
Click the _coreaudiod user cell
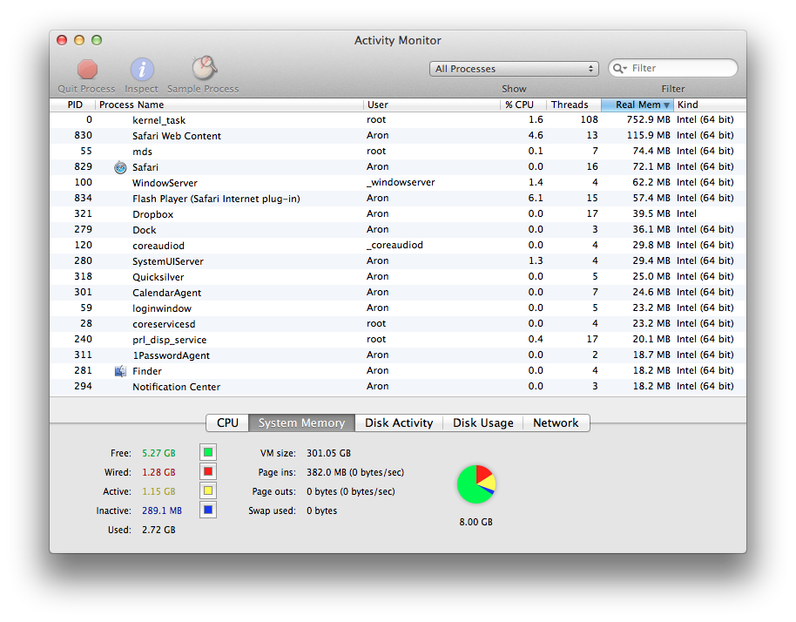point(395,246)
